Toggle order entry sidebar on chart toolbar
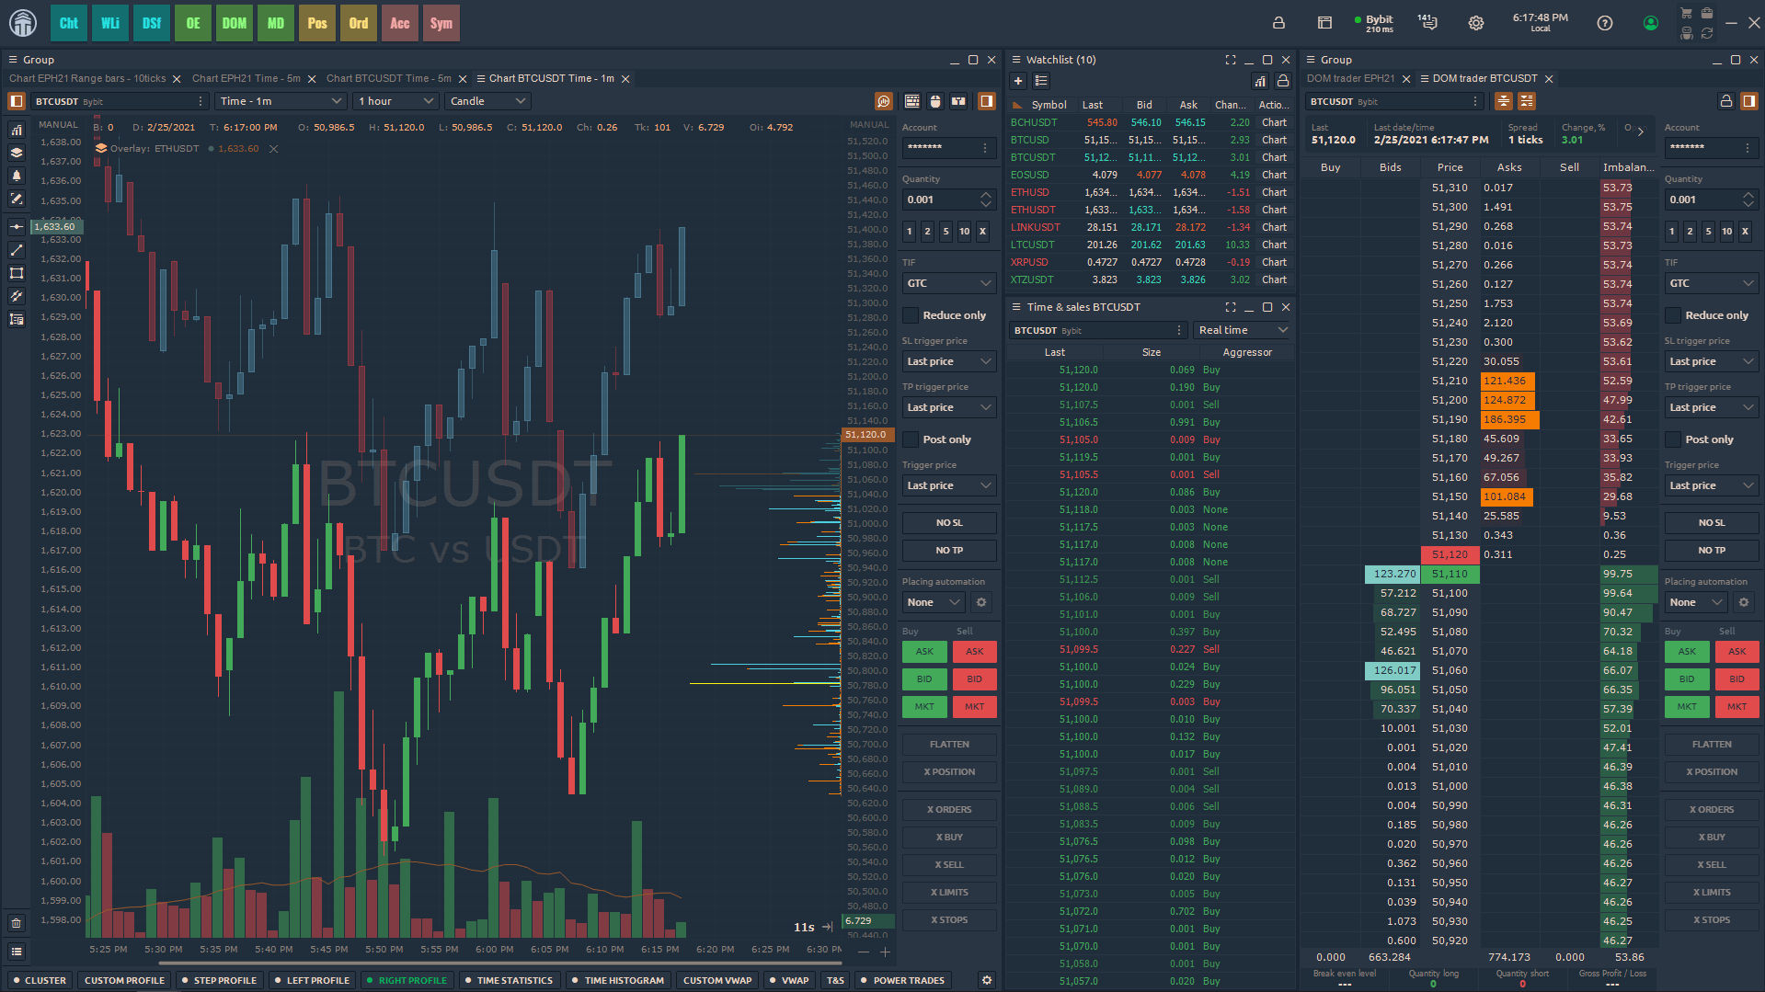 point(986,101)
